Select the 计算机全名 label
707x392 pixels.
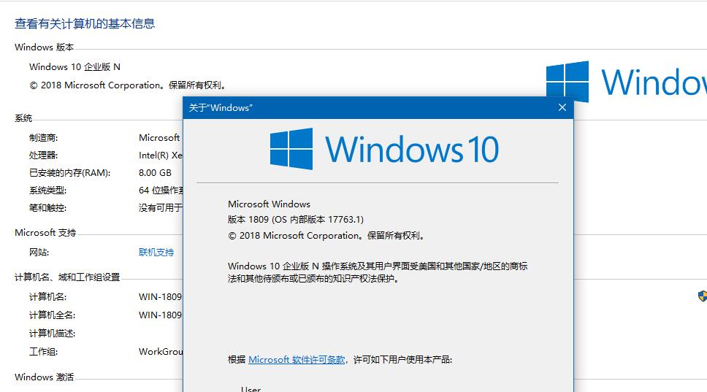tap(53, 315)
